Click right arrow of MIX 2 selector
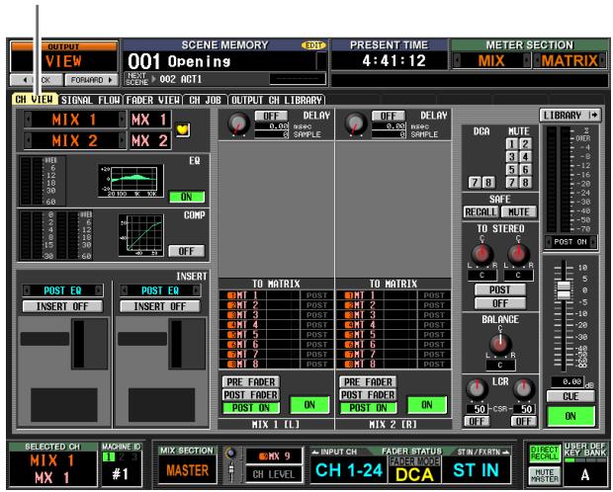 pos(123,140)
